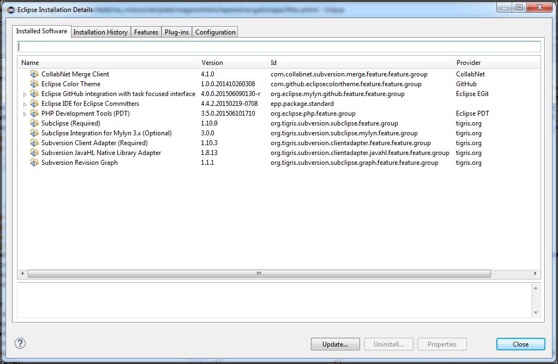The image size is (558, 364).
Task: Select Eclipse GitHub integration with task focused interface
Action: [x=279, y=94]
